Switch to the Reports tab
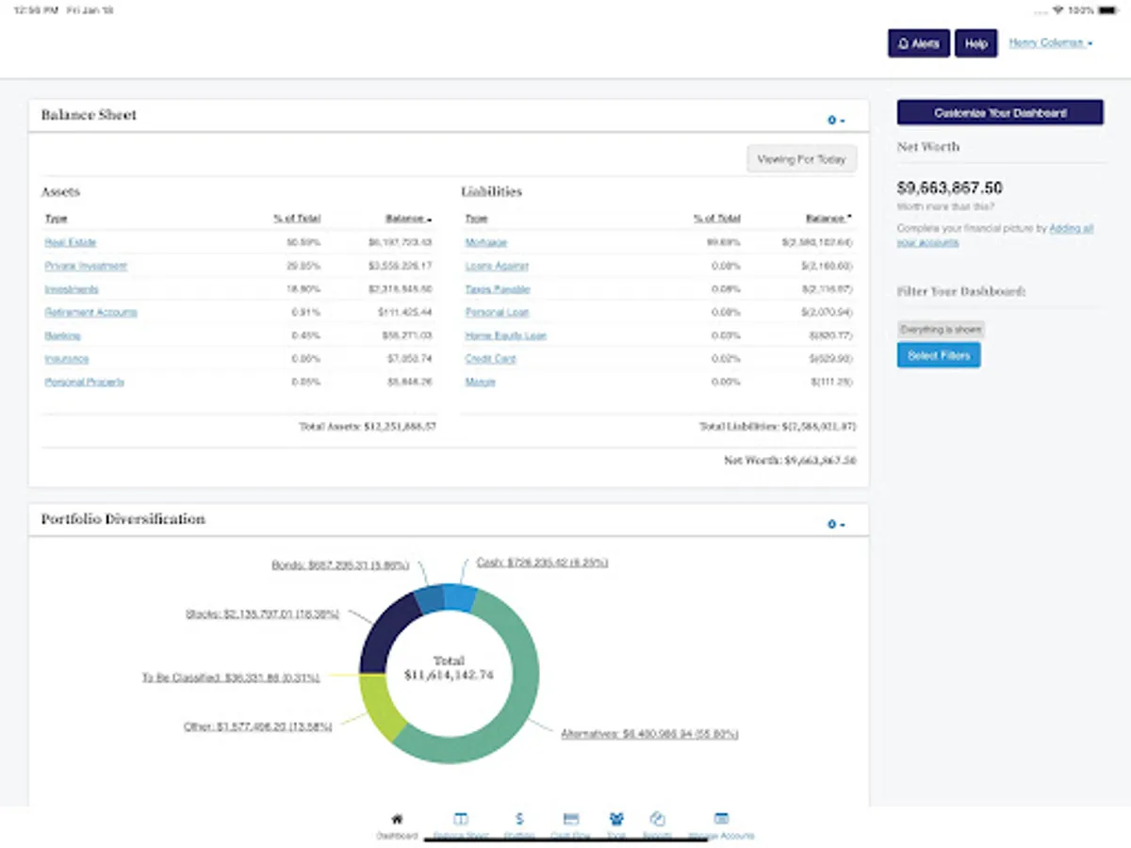The image size is (1131, 848). (x=657, y=818)
